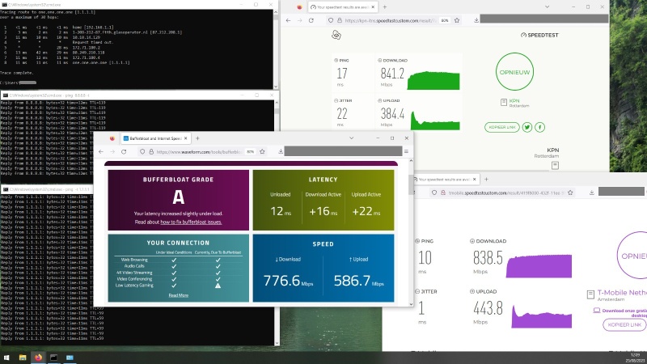
Task: Click scroll-up arrow of Waveform page scrollbar
Action: (x=411, y=161)
